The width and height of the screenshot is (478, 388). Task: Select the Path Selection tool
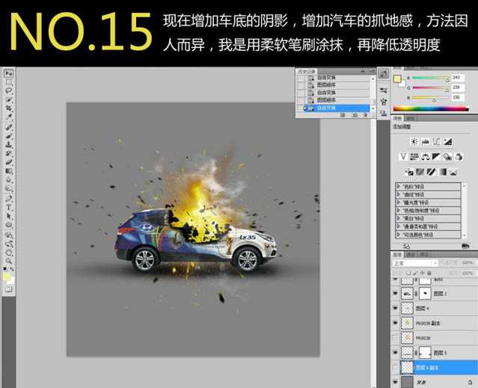click(x=8, y=216)
